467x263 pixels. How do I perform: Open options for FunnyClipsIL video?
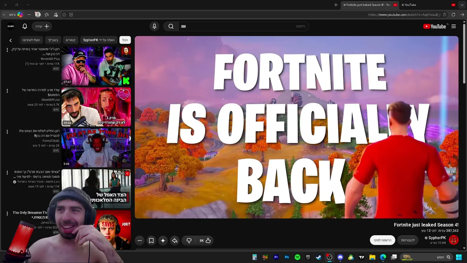7,131
